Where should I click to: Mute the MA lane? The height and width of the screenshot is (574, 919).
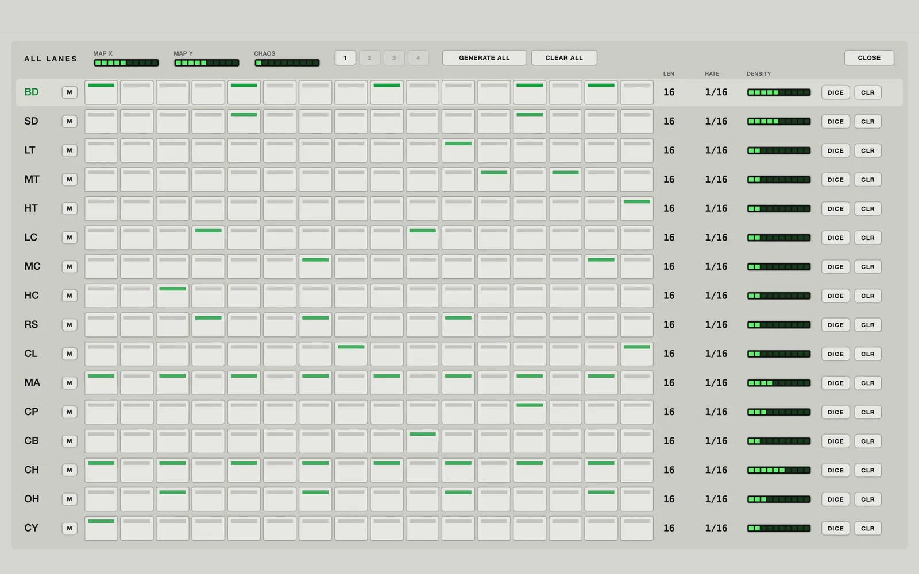pos(69,383)
